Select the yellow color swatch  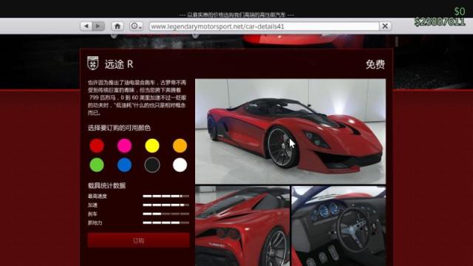click(152, 146)
